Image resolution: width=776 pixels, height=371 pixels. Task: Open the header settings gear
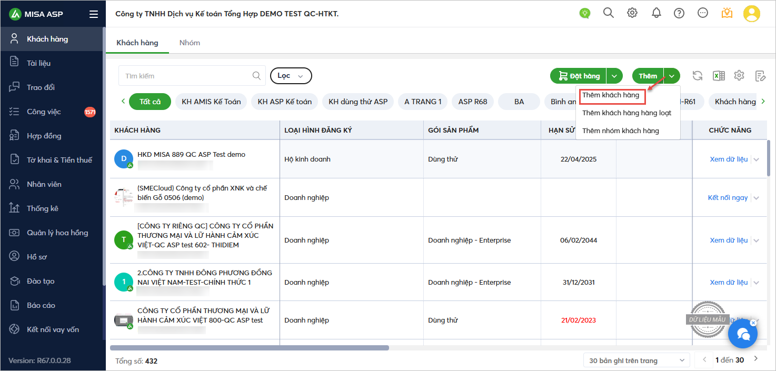632,13
